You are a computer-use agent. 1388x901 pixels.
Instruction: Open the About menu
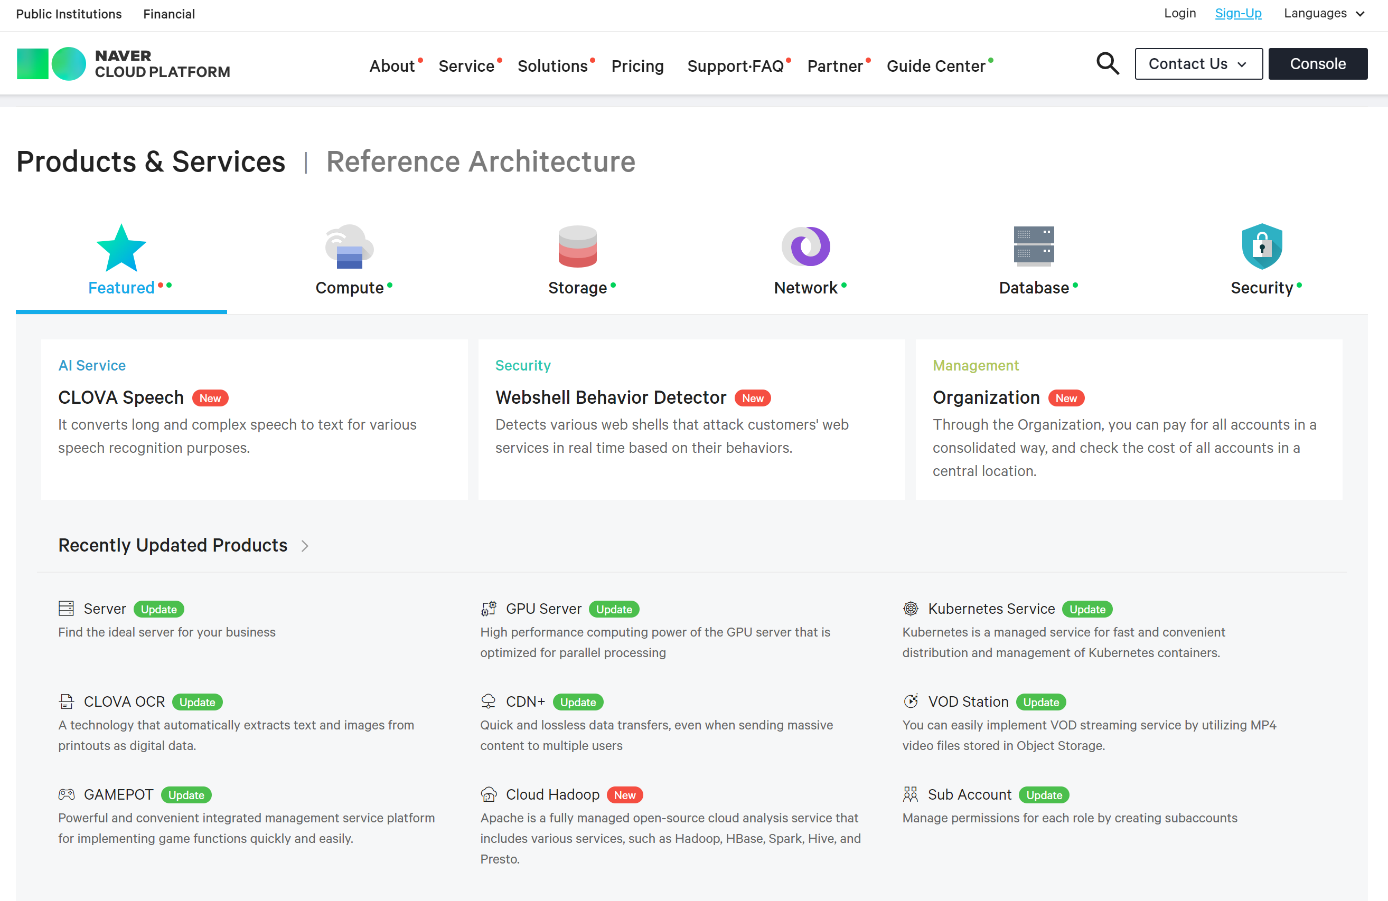392,66
